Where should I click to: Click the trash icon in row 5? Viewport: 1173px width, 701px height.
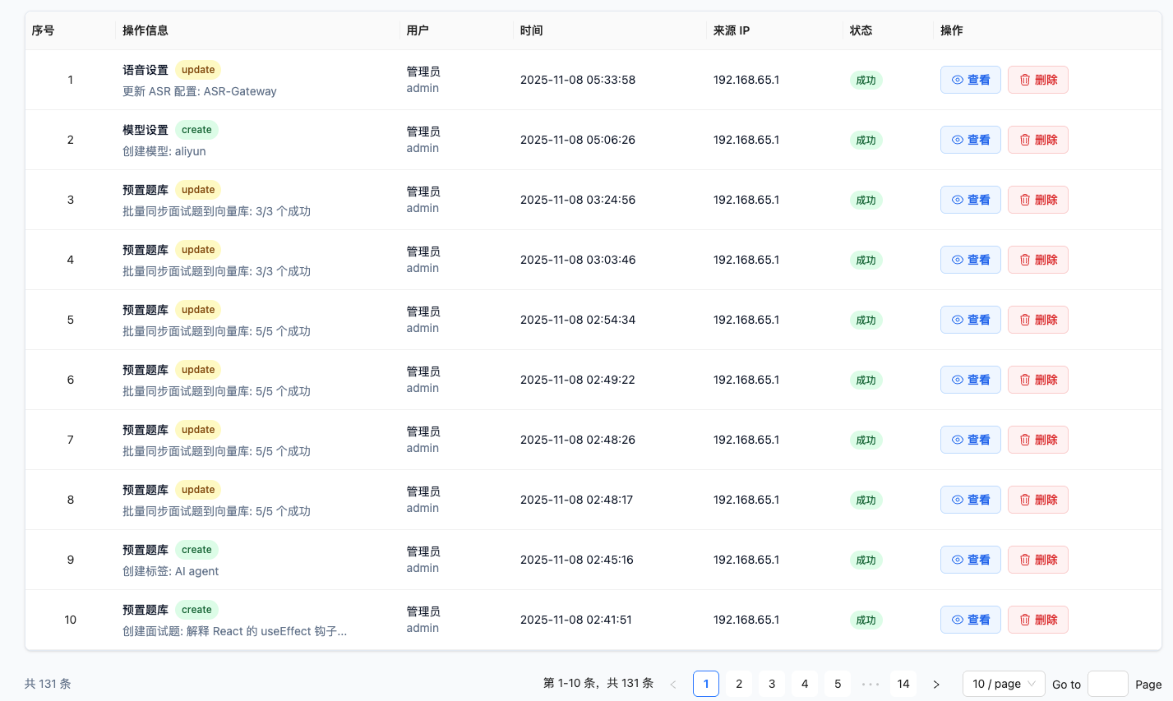(x=1025, y=320)
